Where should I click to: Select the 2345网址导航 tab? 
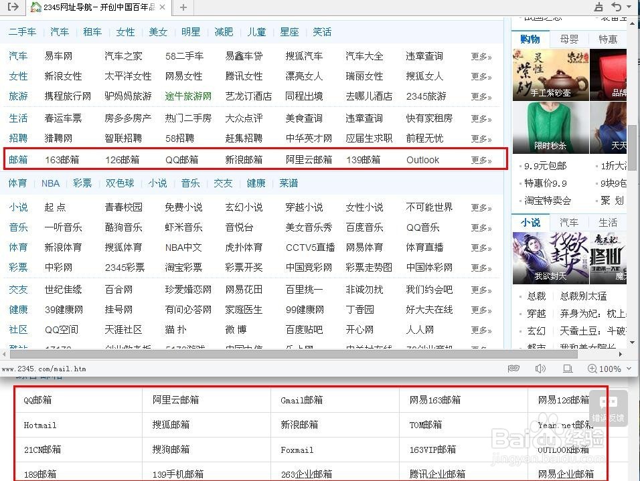[99, 7]
